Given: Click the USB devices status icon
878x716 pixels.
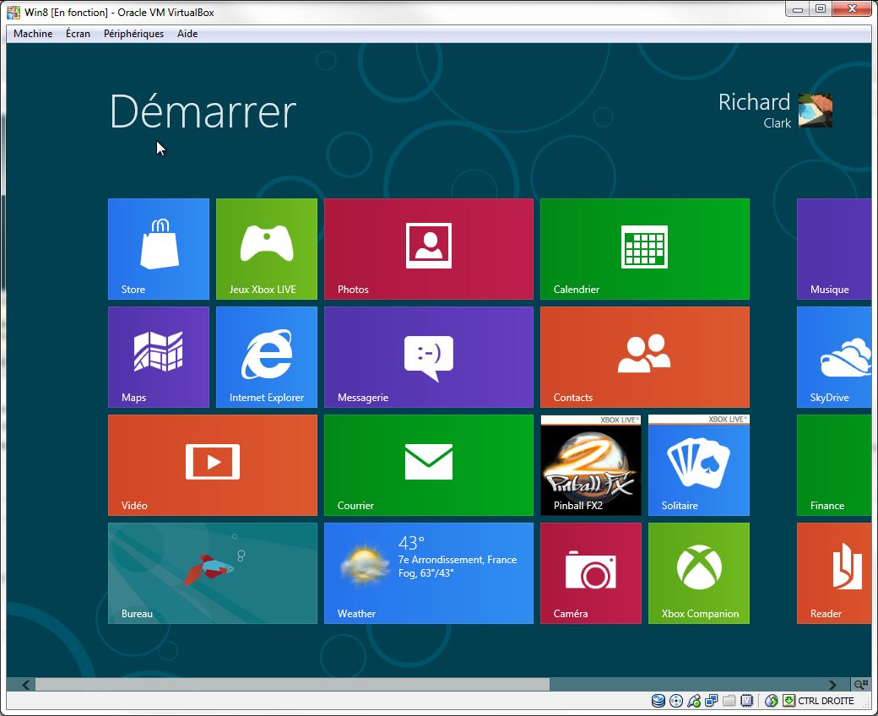Looking at the screenshot, I should tap(694, 701).
